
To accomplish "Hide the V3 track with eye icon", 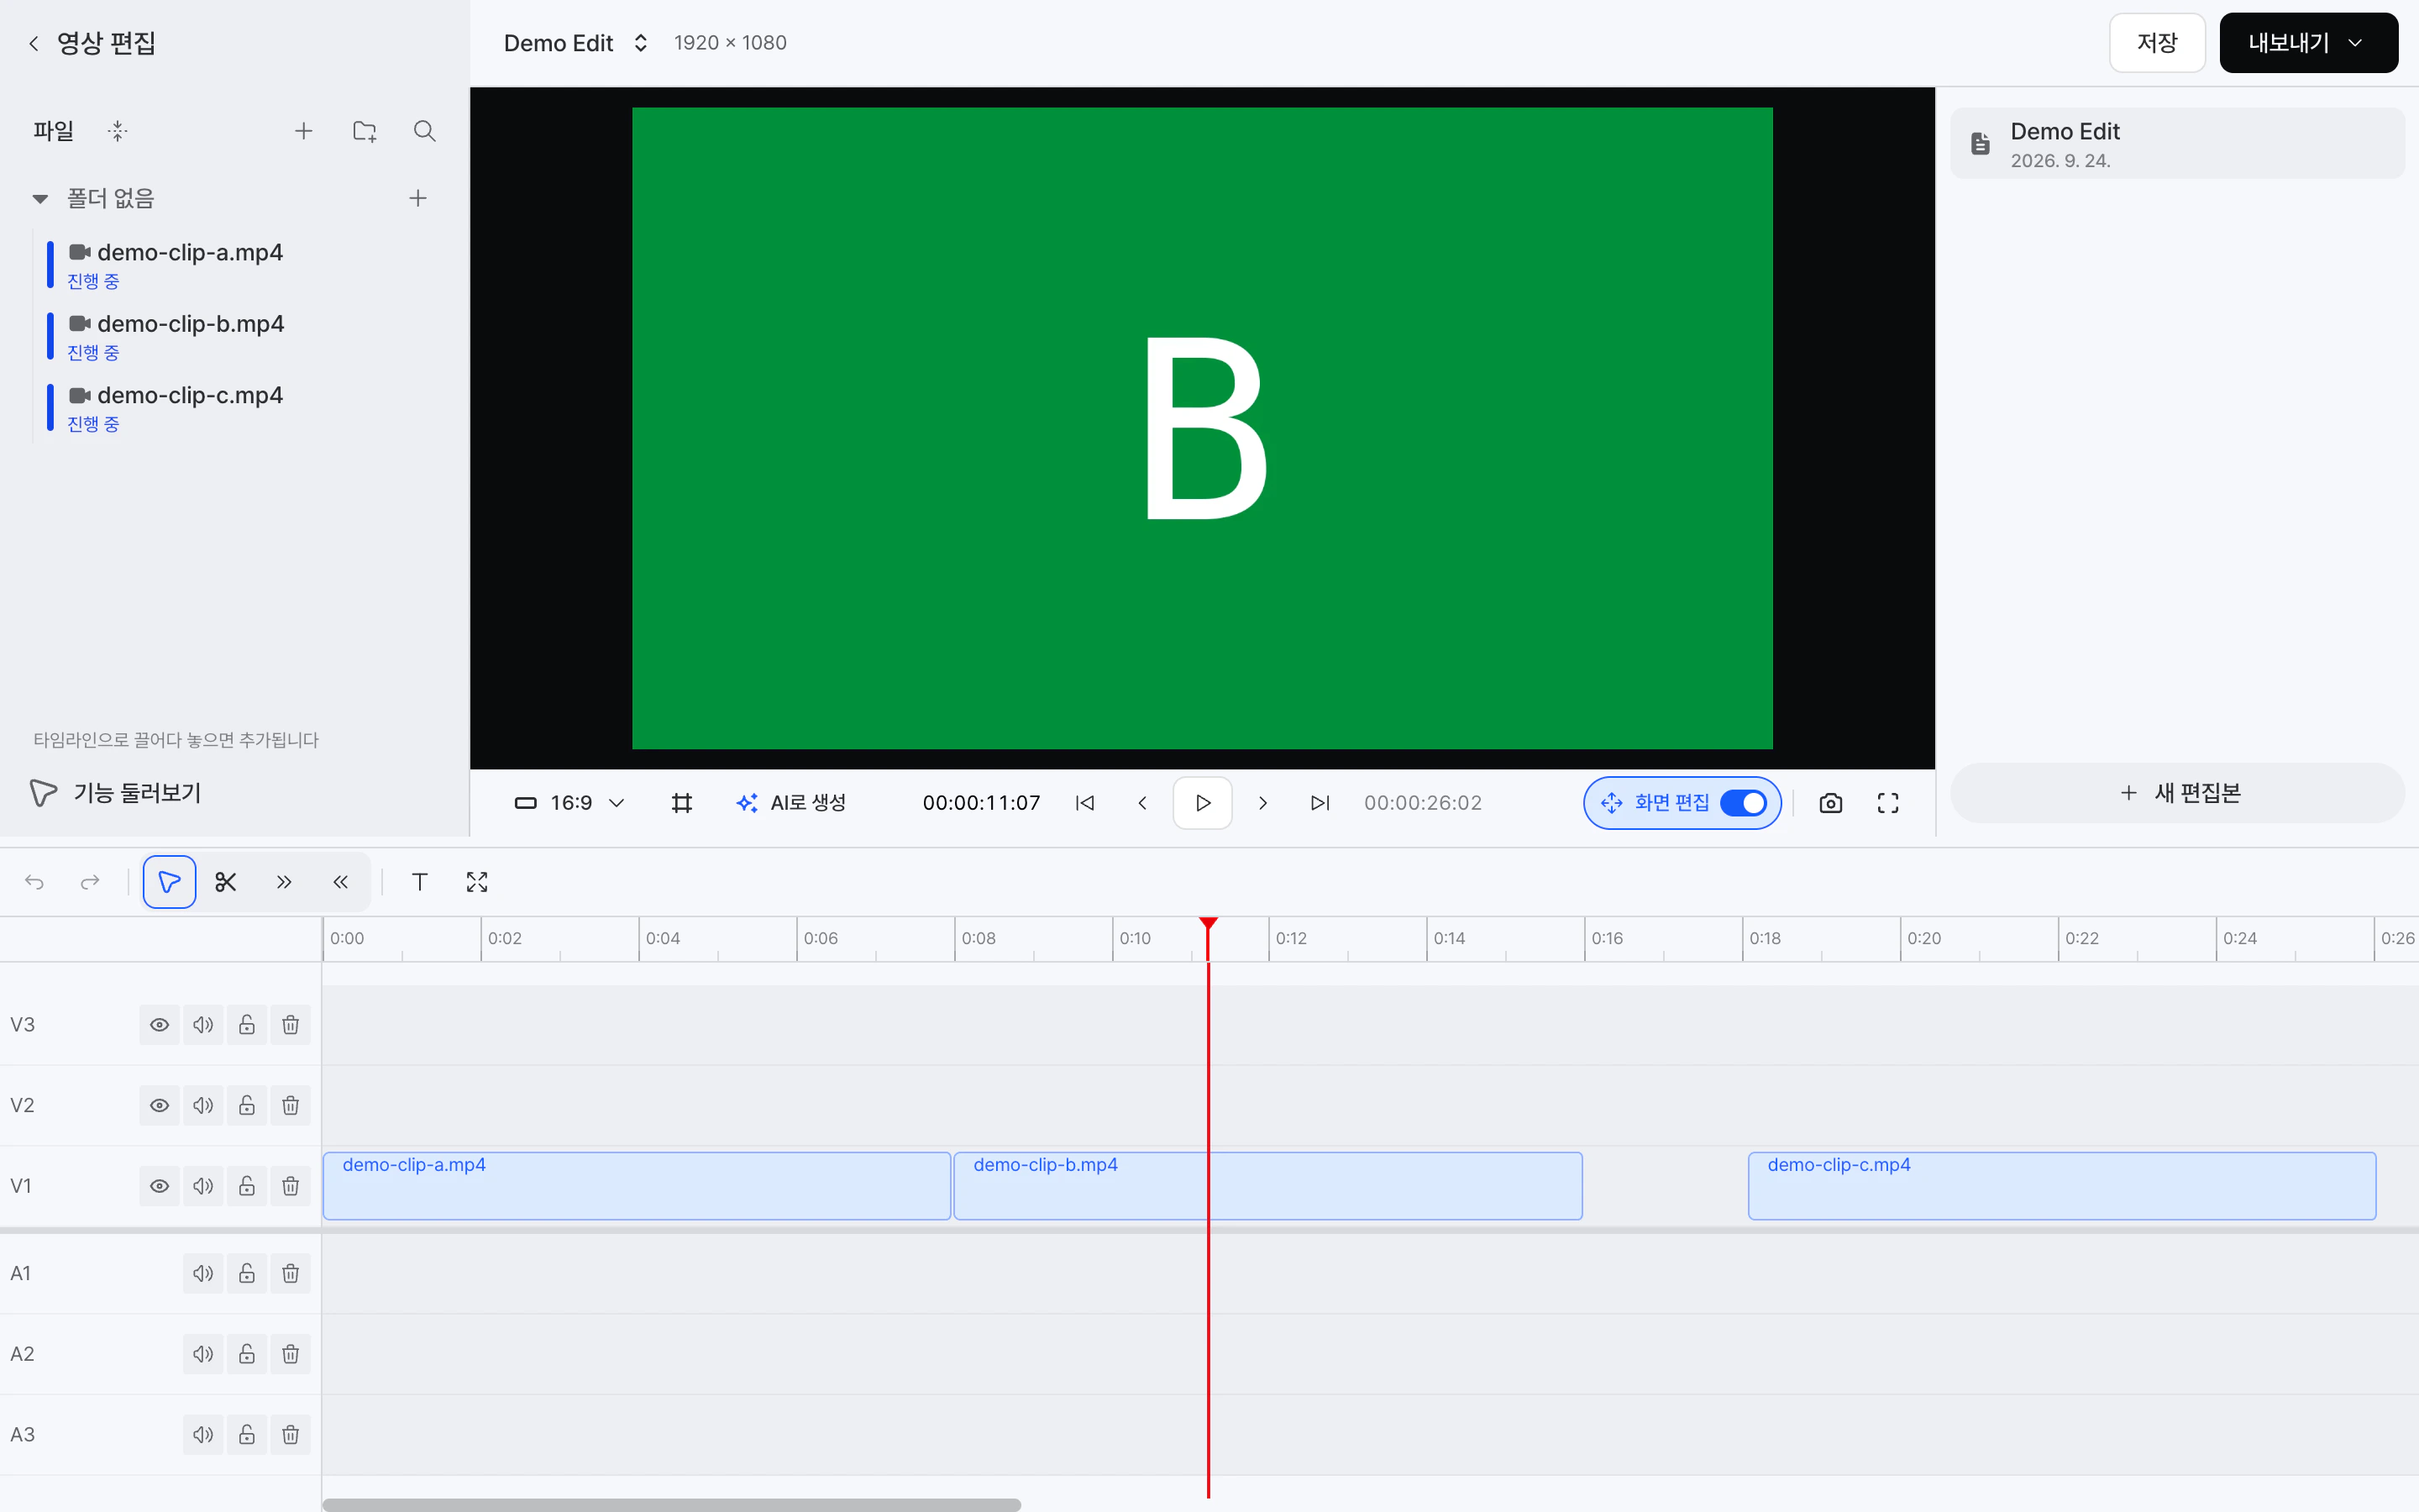I will 159,1025.
